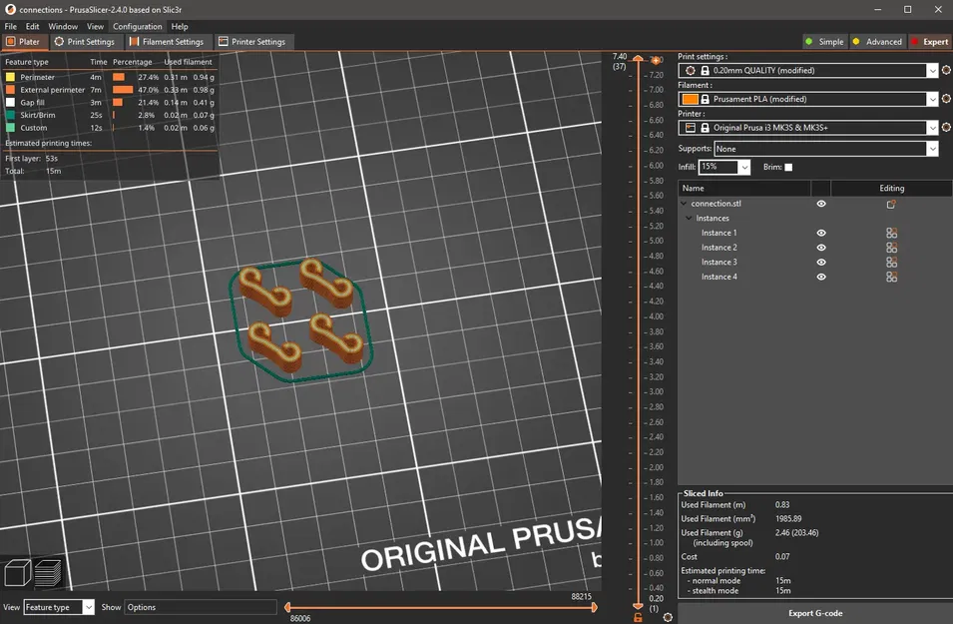
Task: Toggle visibility of connection.stl
Action: point(821,204)
